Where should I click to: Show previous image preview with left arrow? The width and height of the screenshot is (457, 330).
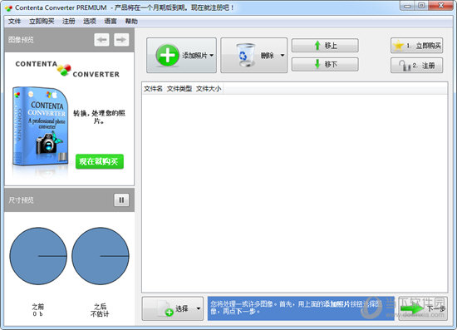coord(101,40)
